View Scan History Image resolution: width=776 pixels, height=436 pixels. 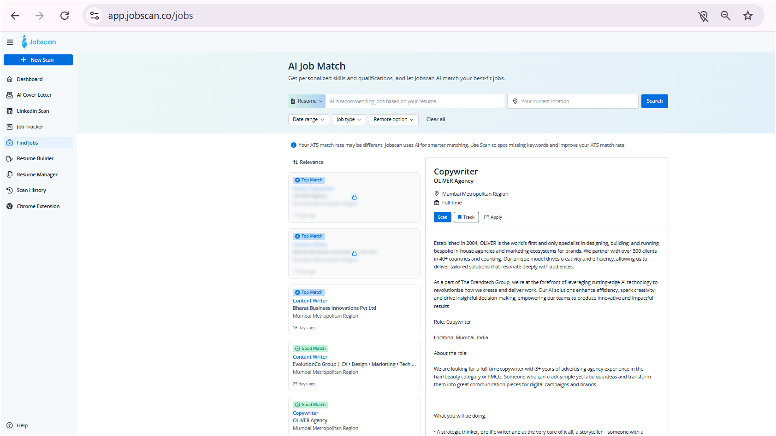(38, 190)
